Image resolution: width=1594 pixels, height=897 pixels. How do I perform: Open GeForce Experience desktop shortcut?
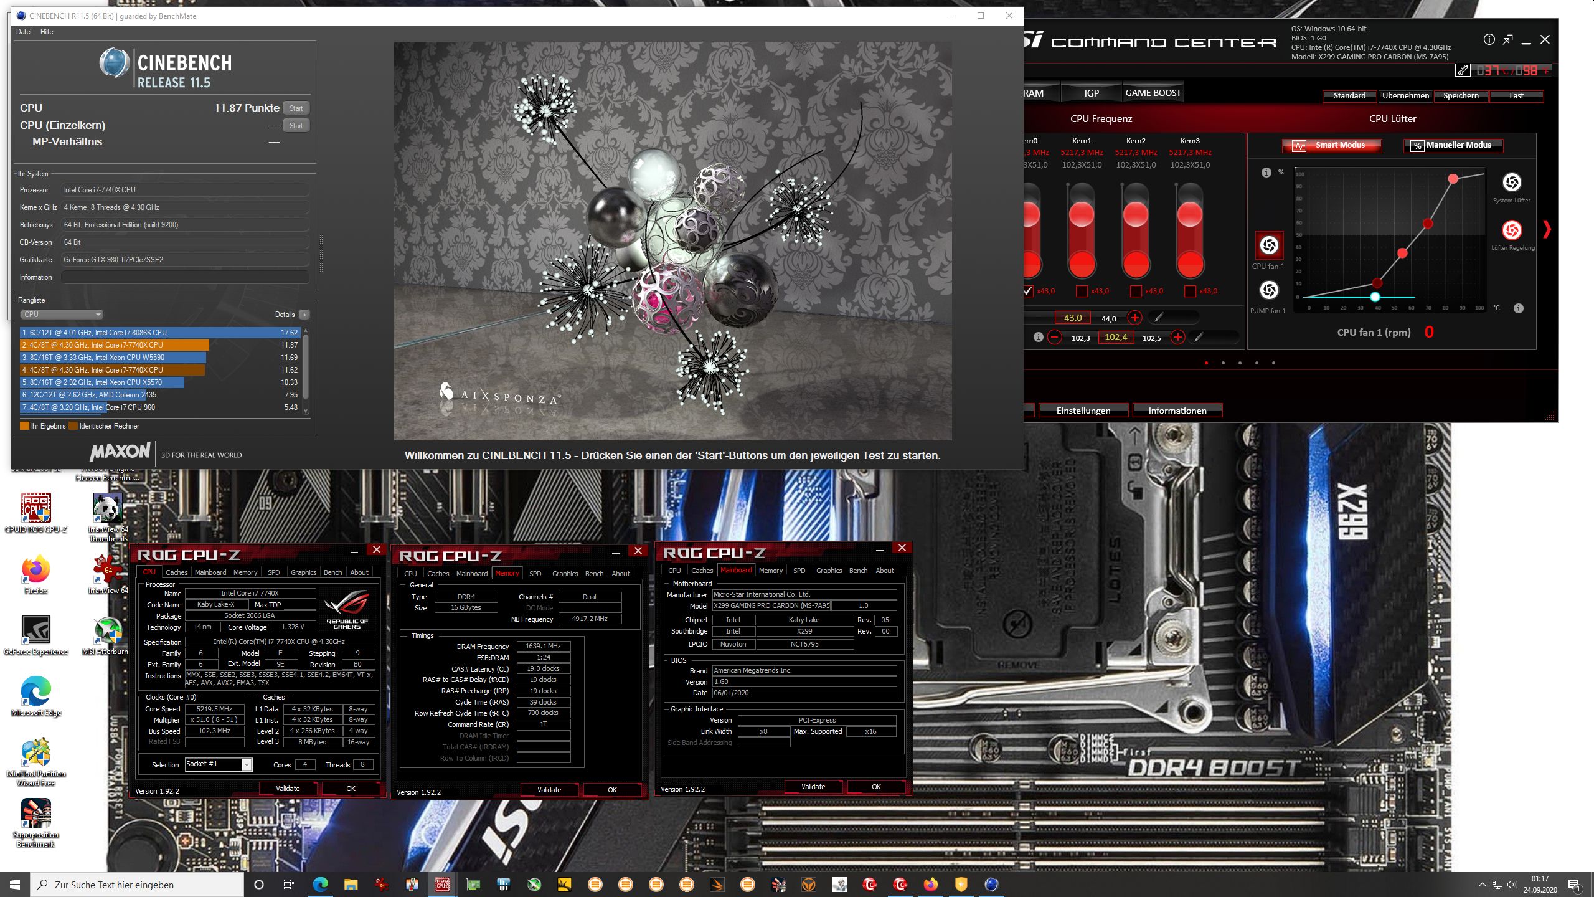click(x=35, y=636)
